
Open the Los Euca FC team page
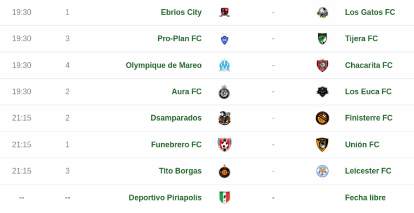tap(368, 91)
